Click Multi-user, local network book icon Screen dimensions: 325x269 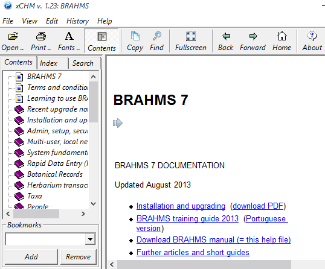pyautogui.click(x=19, y=142)
